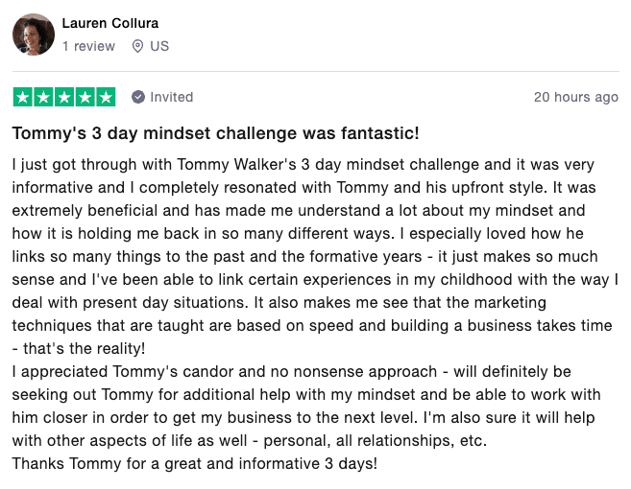
Task: Click the location pin icon
Action: [x=137, y=46]
